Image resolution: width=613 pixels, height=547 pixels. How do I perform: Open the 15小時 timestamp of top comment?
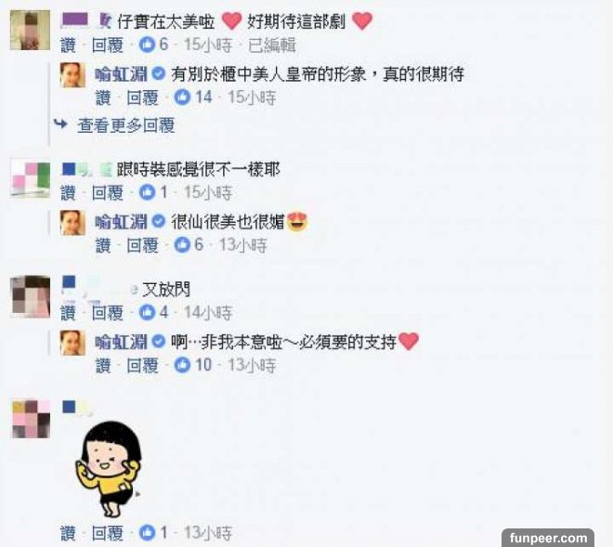click(208, 45)
